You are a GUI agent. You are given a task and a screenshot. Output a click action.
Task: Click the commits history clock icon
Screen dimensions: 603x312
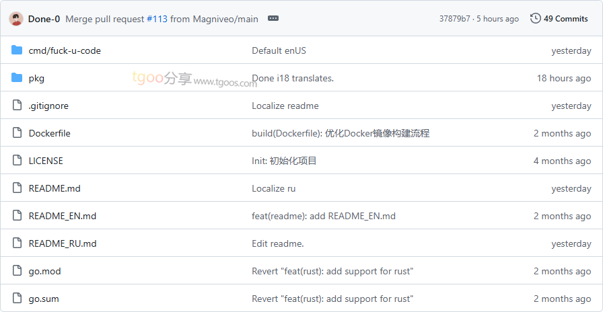click(536, 19)
